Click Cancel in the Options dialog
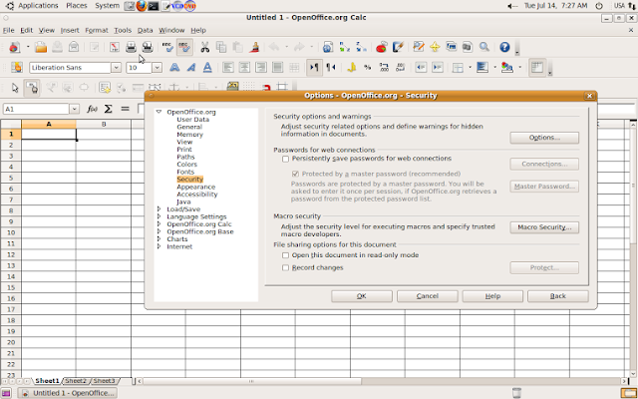The height and width of the screenshot is (399, 638). (x=428, y=296)
